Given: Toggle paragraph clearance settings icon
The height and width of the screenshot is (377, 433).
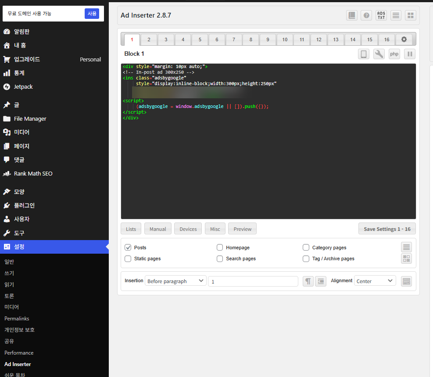Looking at the screenshot, I should 321,281.
